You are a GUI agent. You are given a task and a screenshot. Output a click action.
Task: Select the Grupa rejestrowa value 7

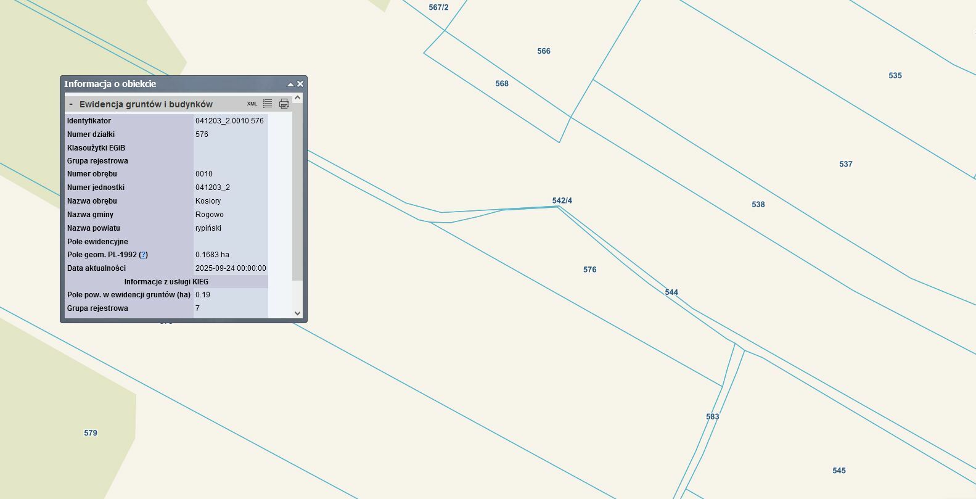click(197, 308)
